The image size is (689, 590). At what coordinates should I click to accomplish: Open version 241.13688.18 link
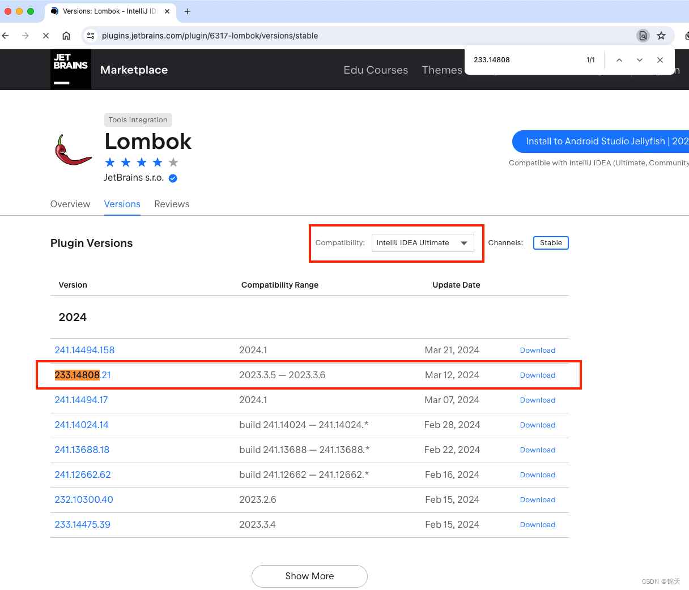82,450
